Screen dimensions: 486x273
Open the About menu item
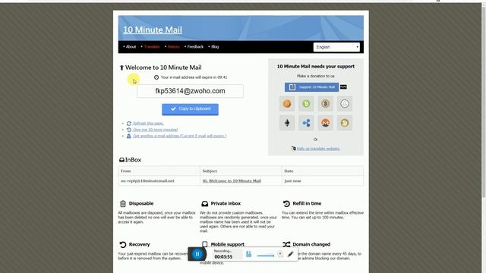131,47
